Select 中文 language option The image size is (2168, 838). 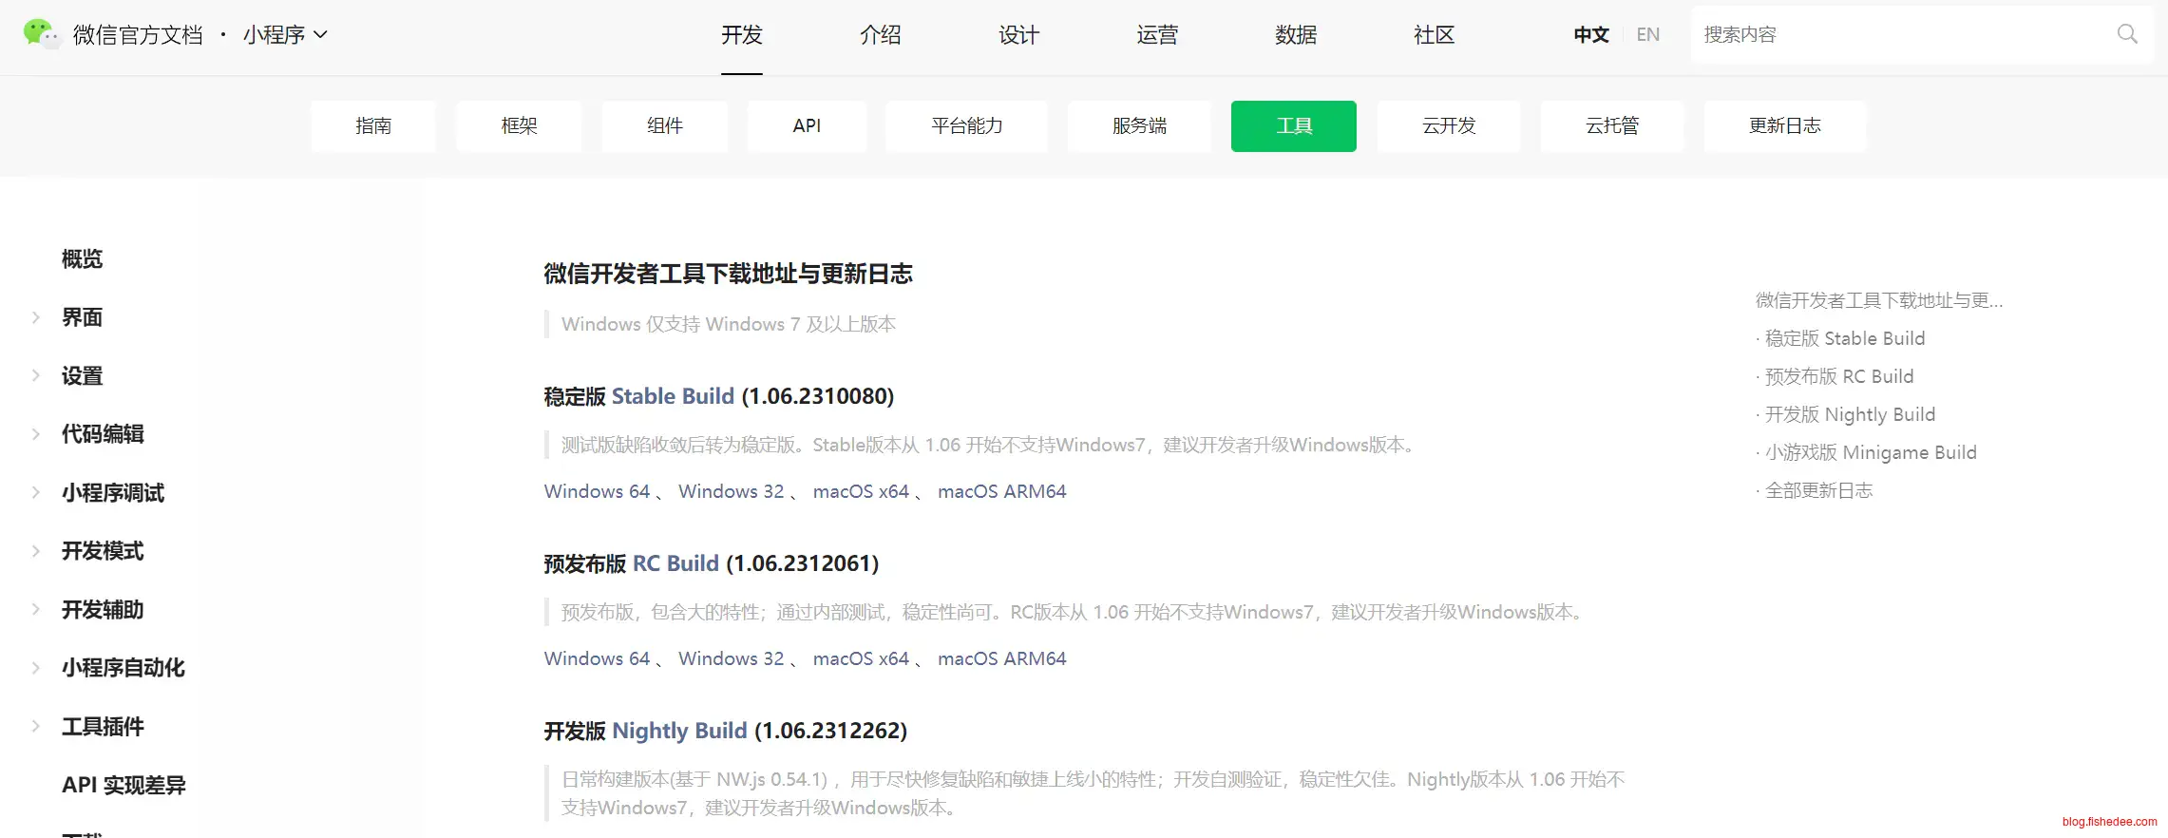pos(1590,35)
